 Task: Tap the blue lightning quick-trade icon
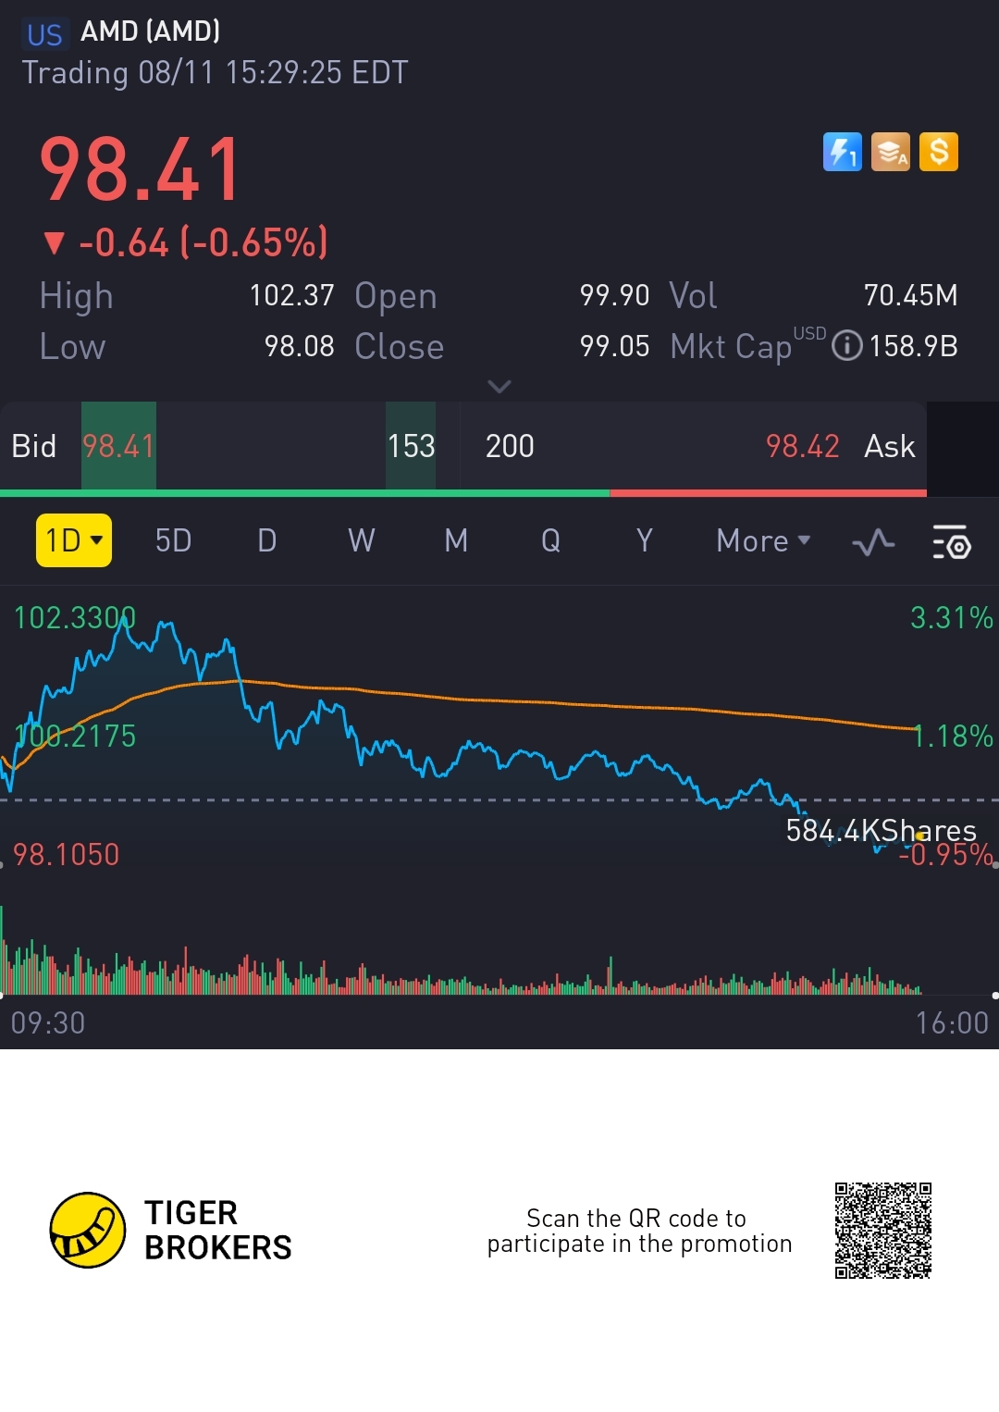(842, 152)
